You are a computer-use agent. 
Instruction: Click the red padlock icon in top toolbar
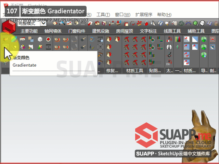[x=146, y=23]
